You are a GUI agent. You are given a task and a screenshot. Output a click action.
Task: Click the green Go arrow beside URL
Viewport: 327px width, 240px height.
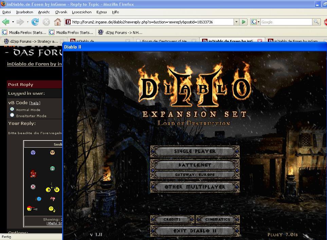pyautogui.click(x=243, y=22)
